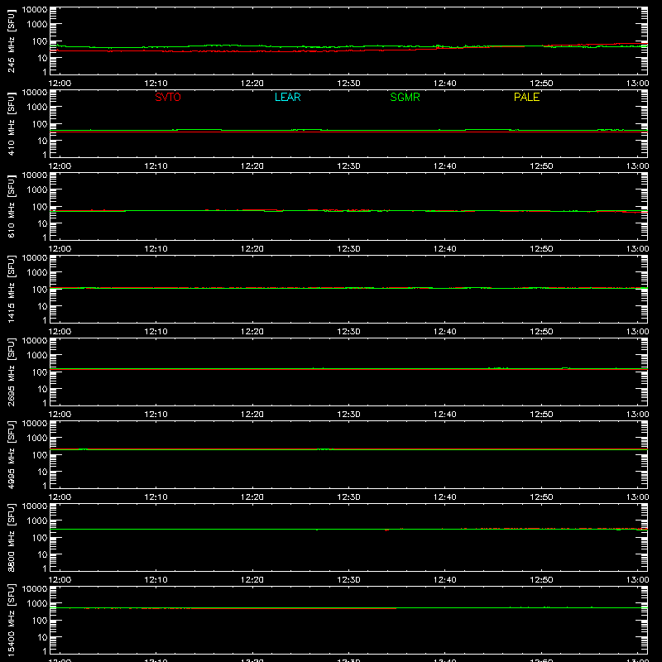This screenshot has height=662, width=662.
Task: Click the 10000 value on 245 MHz axis
Action: [x=35, y=10]
